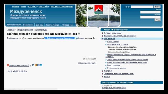Focus the Логин input field
The height and width of the screenshot is (94, 168).
[x=150, y=12]
